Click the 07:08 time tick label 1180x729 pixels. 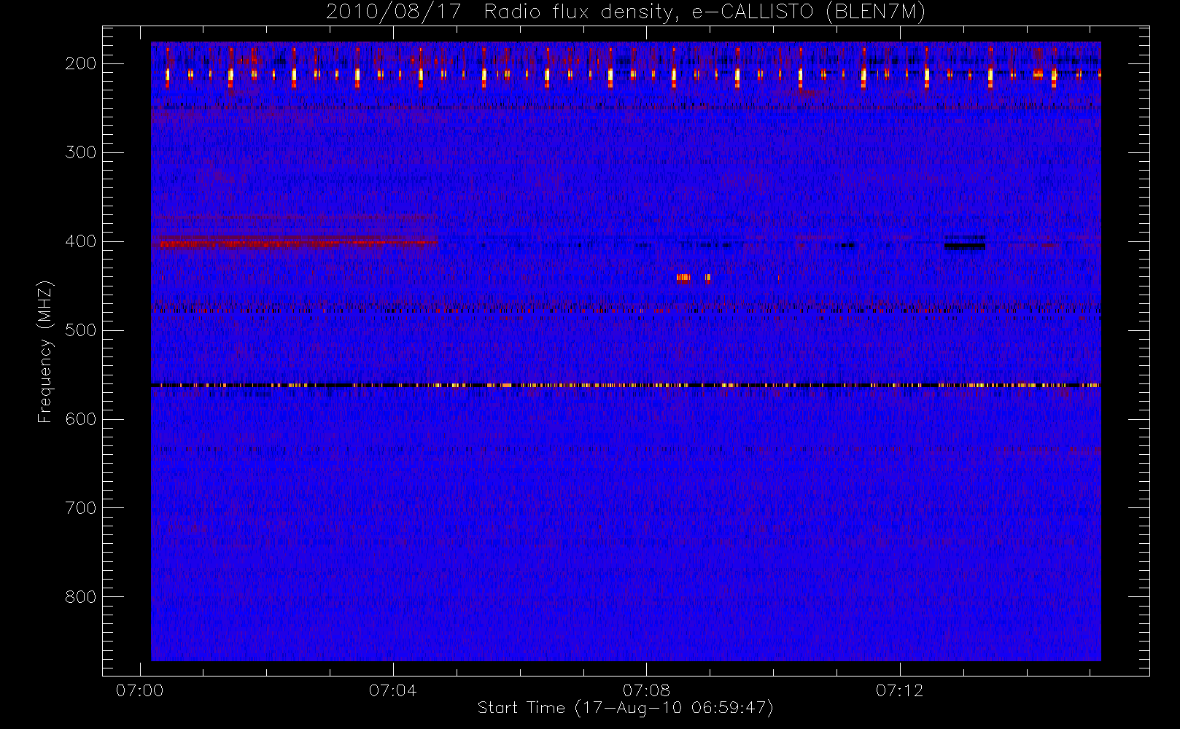[x=646, y=690]
